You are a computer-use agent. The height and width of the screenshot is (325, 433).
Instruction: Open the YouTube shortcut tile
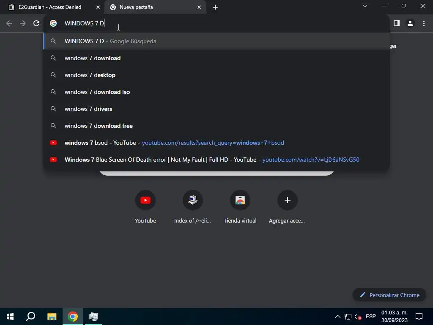point(145,207)
